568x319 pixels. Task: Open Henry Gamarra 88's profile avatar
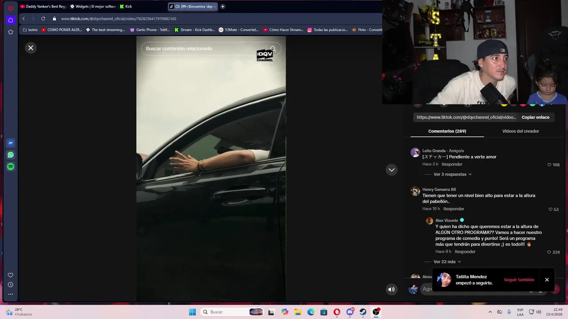tap(415, 191)
